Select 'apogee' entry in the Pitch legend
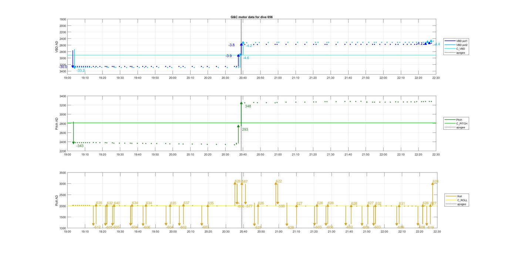This screenshot has width=518, height=256. (x=455, y=127)
